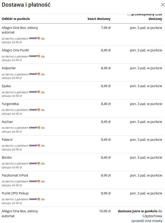The height and width of the screenshot is (223, 165).
Task: Click the SMART badge under Kolporter
Action: 35,74
